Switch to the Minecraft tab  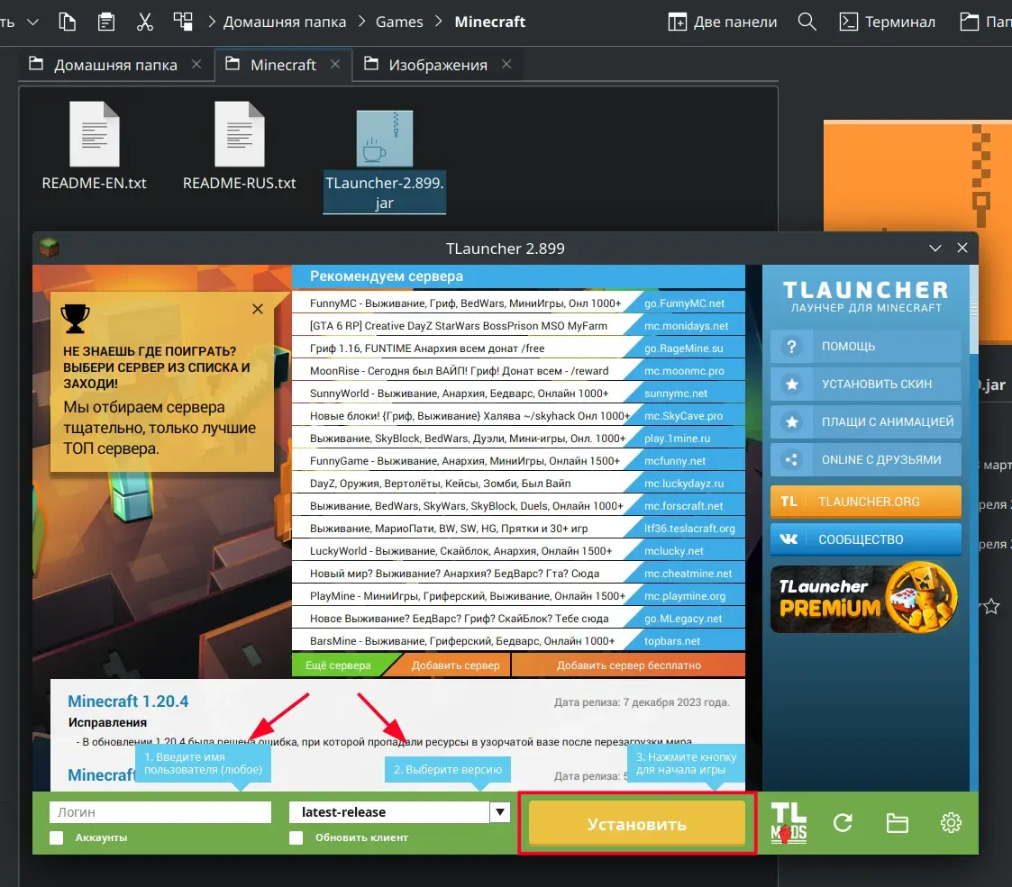point(283,65)
